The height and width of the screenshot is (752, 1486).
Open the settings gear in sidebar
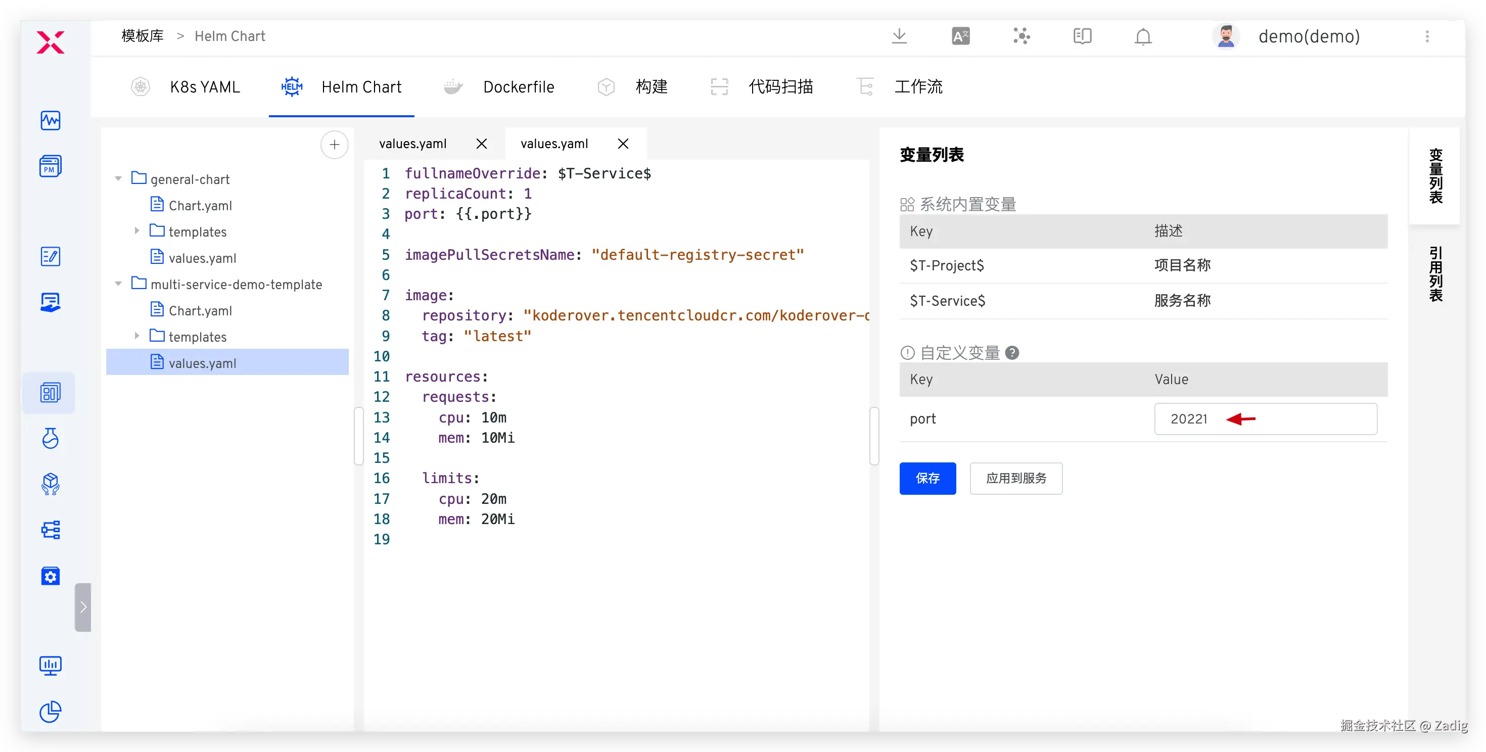pos(50,576)
